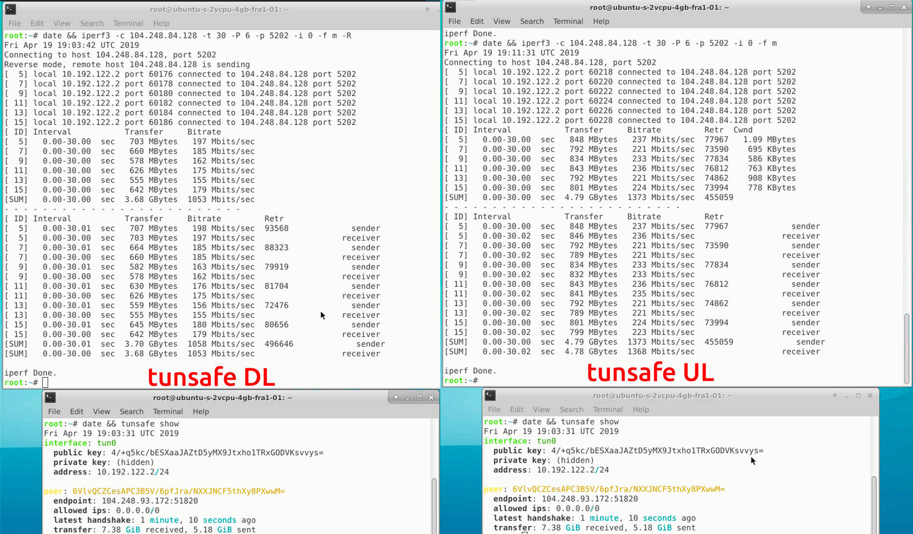Click terminal icon in tunsafe DL window titlebar

11,9
